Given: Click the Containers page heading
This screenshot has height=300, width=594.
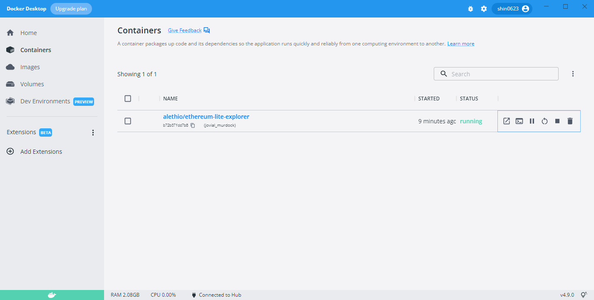Looking at the screenshot, I should pos(139,30).
